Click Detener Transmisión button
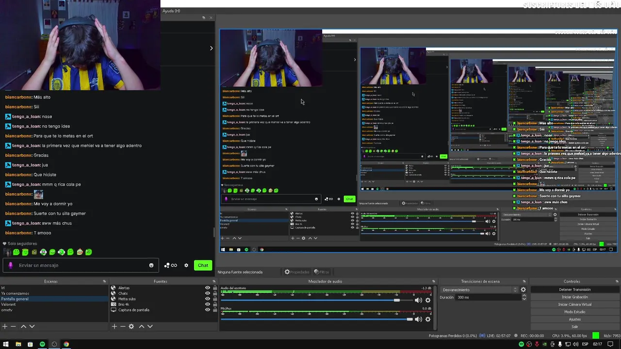The image size is (621, 349). 575,290
